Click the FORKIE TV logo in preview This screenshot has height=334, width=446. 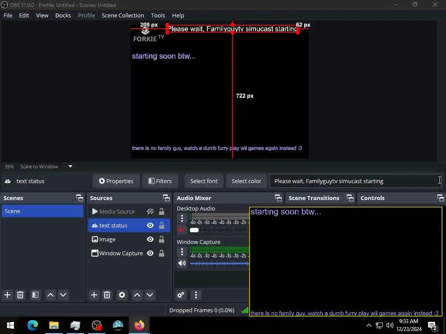point(148,36)
